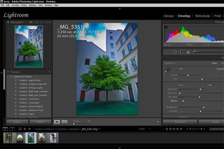Click main window button labeled 1

pos(5,129)
